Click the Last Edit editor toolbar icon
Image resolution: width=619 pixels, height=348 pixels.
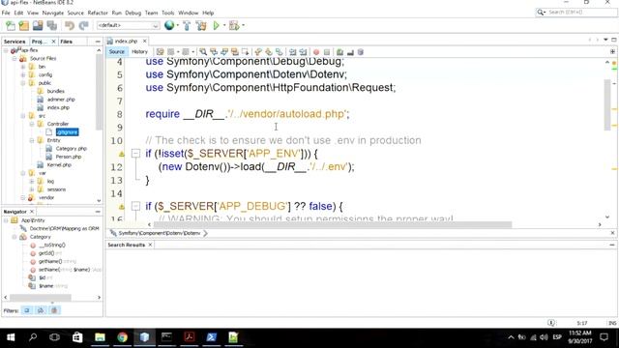(x=160, y=51)
